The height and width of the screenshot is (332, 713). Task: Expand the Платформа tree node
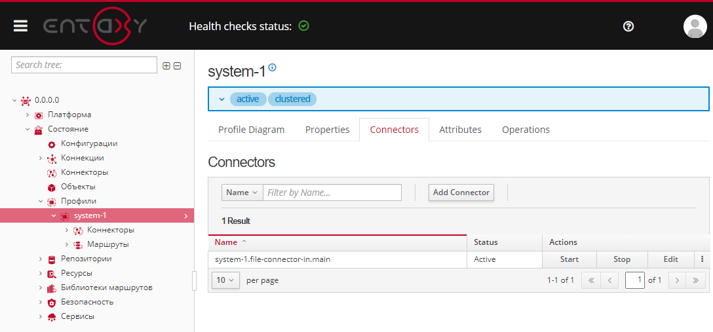[x=28, y=115]
